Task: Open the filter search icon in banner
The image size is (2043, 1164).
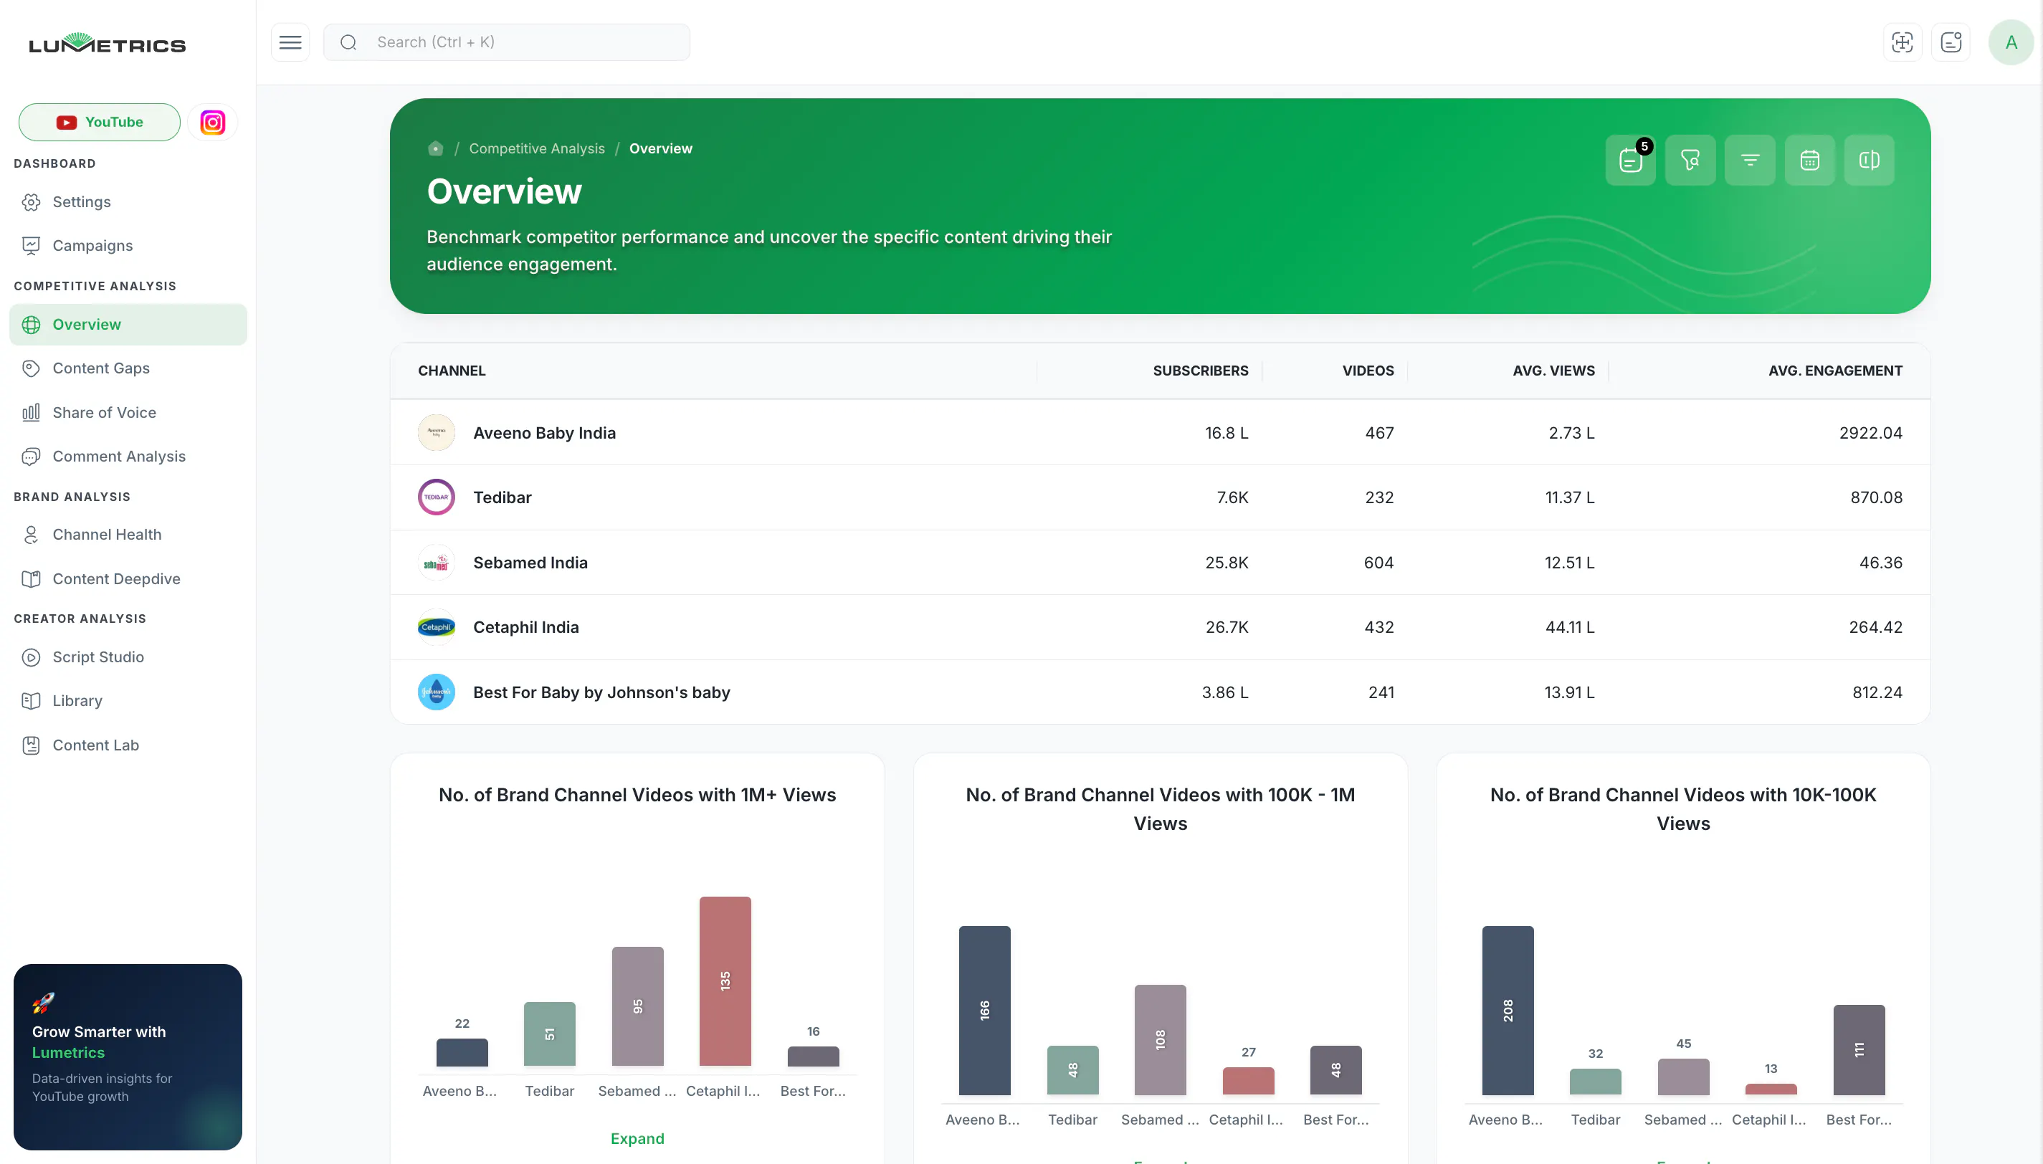Action: (1690, 160)
